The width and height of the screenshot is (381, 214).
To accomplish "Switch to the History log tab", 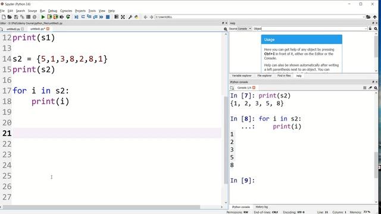I will click(x=261, y=207).
